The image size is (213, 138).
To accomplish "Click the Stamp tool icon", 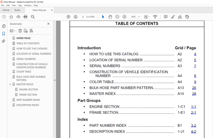I will (187, 17).
